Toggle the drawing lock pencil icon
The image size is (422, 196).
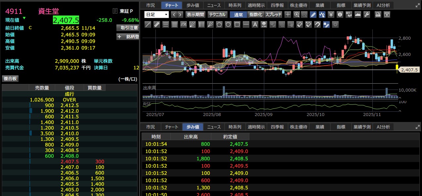tap(326, 24)
